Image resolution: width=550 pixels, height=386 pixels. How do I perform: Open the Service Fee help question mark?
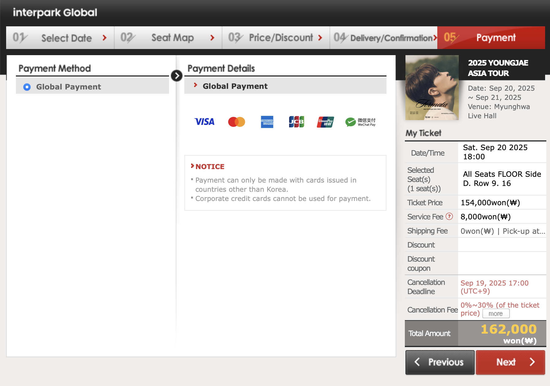coord(449,216)
